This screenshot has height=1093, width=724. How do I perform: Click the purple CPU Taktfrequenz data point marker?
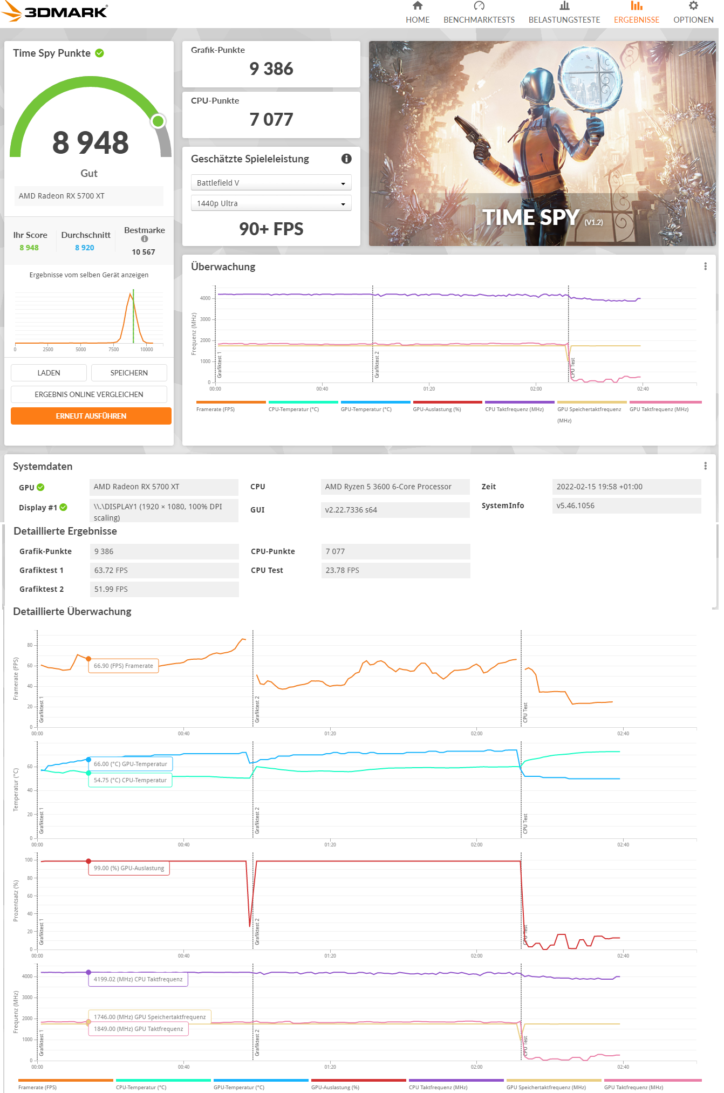click(88, 972)
